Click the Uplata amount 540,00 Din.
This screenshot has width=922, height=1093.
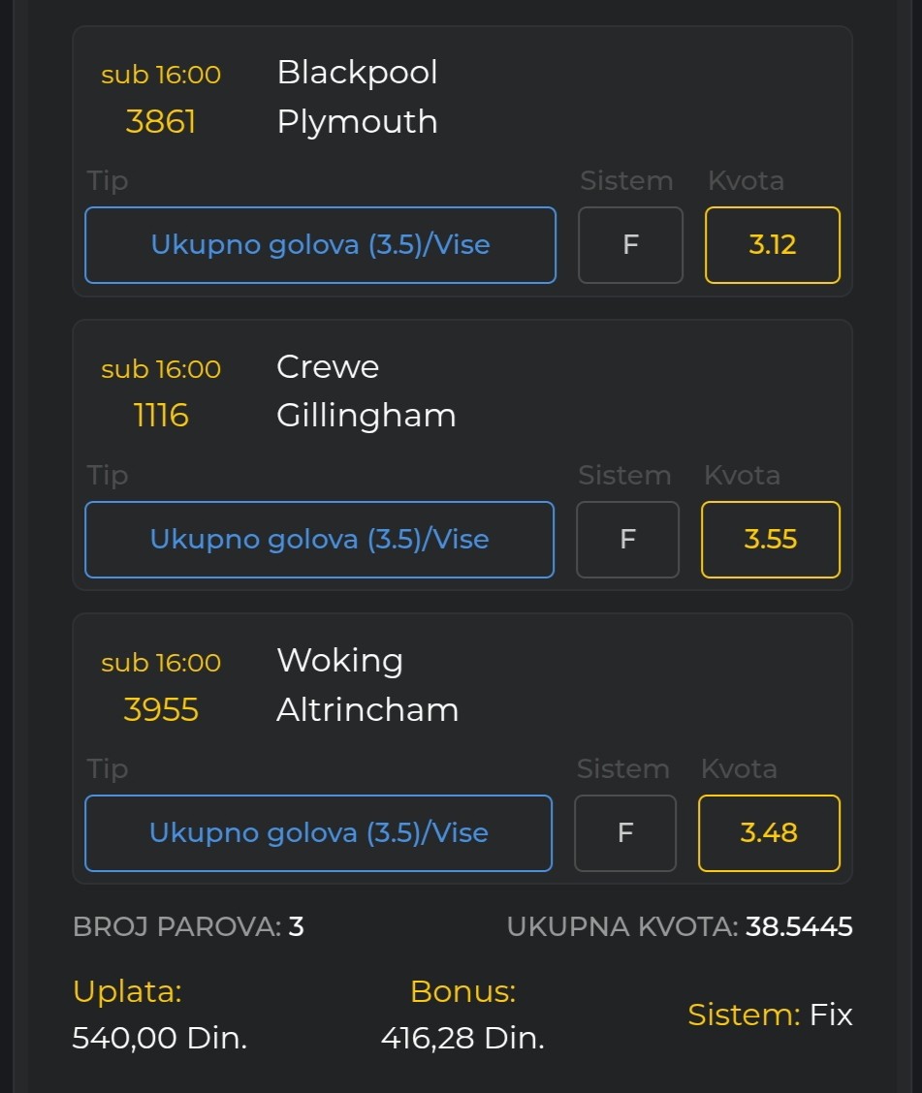pyautogui.click(x=160, y=1039)
